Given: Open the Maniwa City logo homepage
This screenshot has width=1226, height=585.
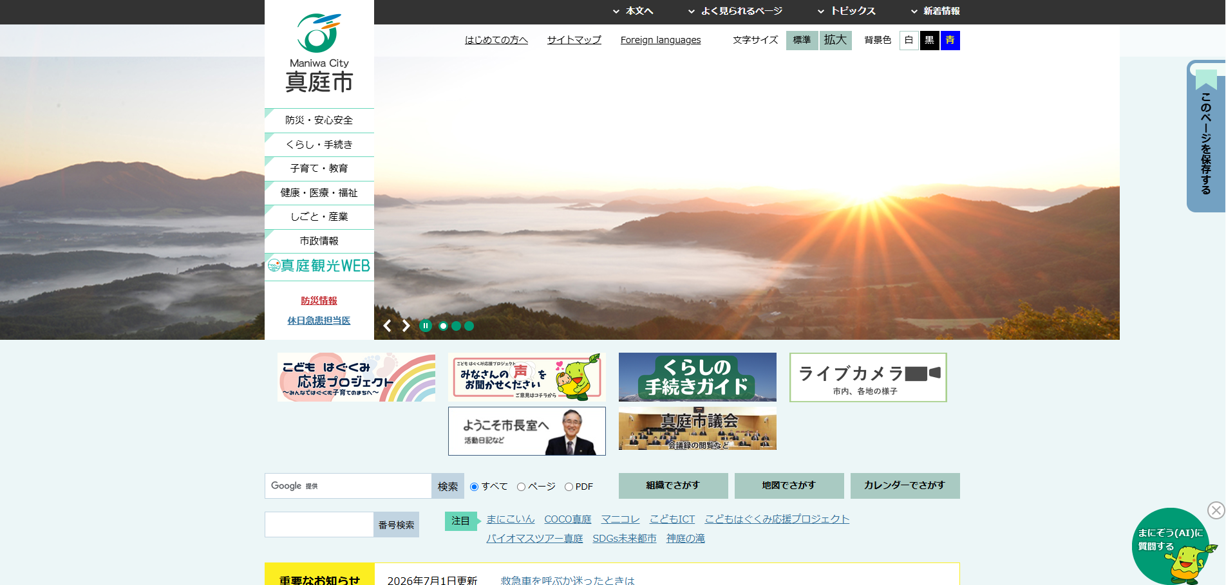Looking at the screenshot, I should [x=319, y=53].
